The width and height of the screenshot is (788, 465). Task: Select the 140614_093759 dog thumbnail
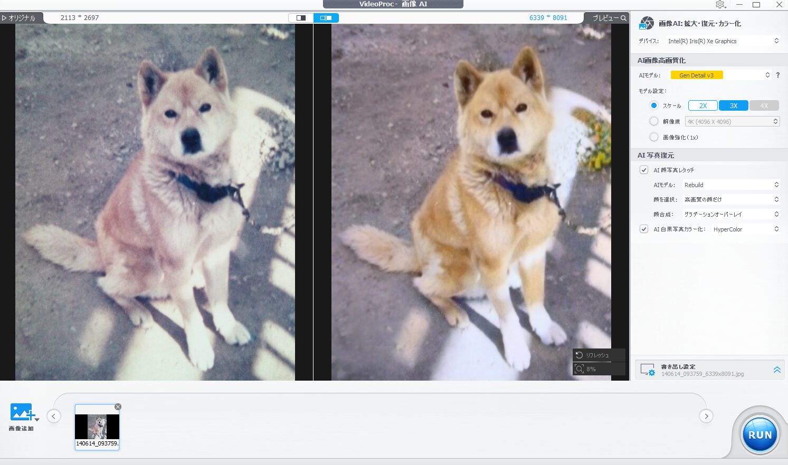pyautogui.click(x=97, y=427)
